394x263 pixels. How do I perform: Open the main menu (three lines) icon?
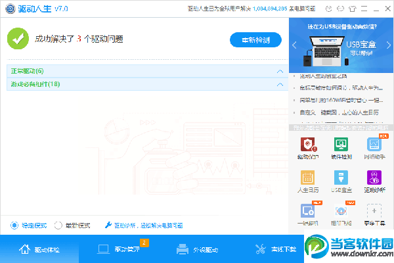point(364,9)
